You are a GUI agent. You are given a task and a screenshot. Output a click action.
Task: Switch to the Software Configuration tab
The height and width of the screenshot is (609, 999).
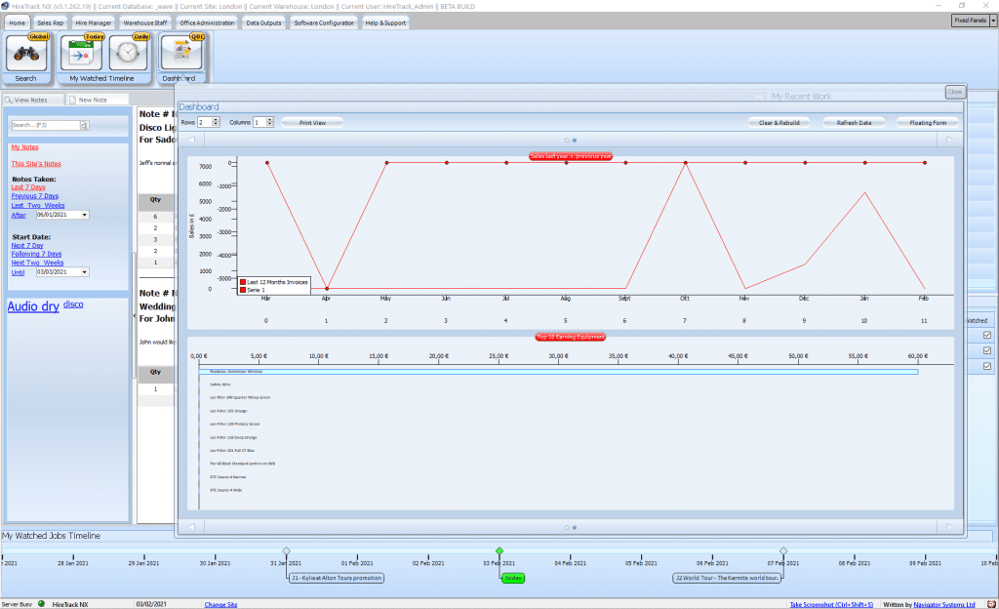[x=324, y=22]
